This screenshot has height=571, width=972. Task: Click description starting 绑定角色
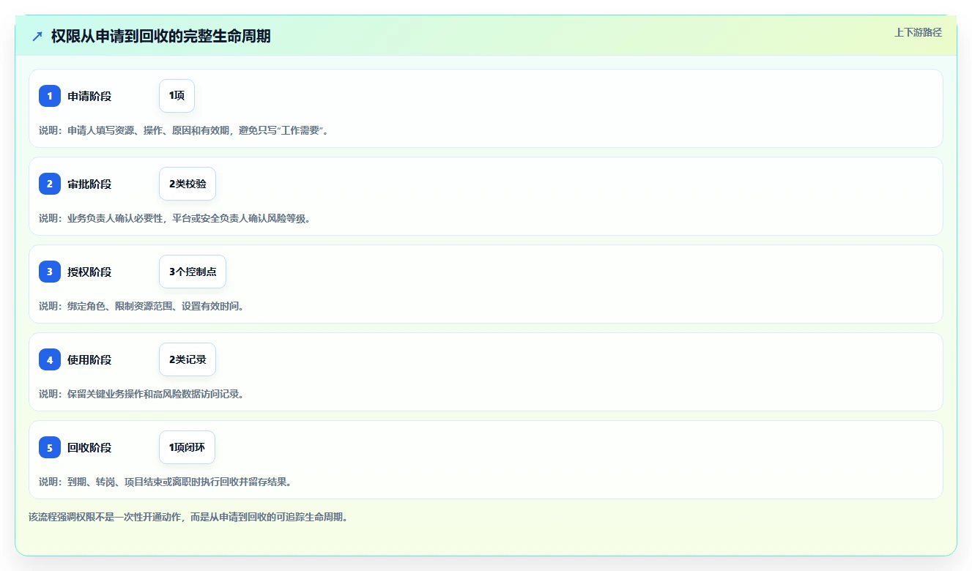(x=141, y=306)
